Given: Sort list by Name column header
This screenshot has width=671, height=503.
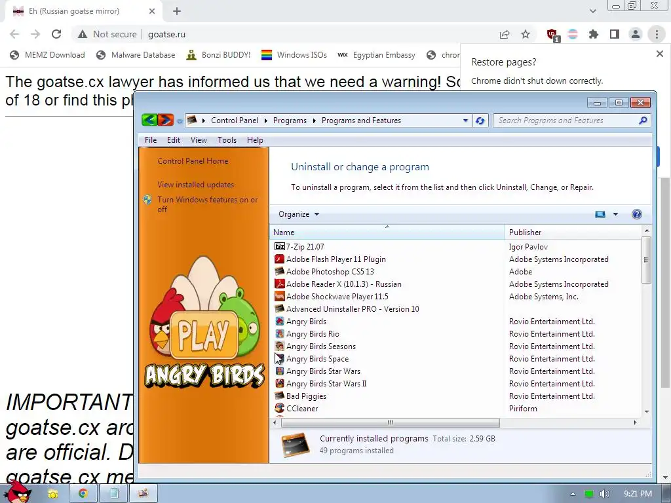Looking at the screenshot, I should 387,233.
